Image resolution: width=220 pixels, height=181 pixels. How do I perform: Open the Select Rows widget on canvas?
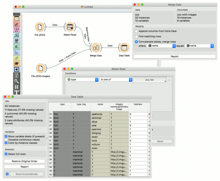pos(69,27)
